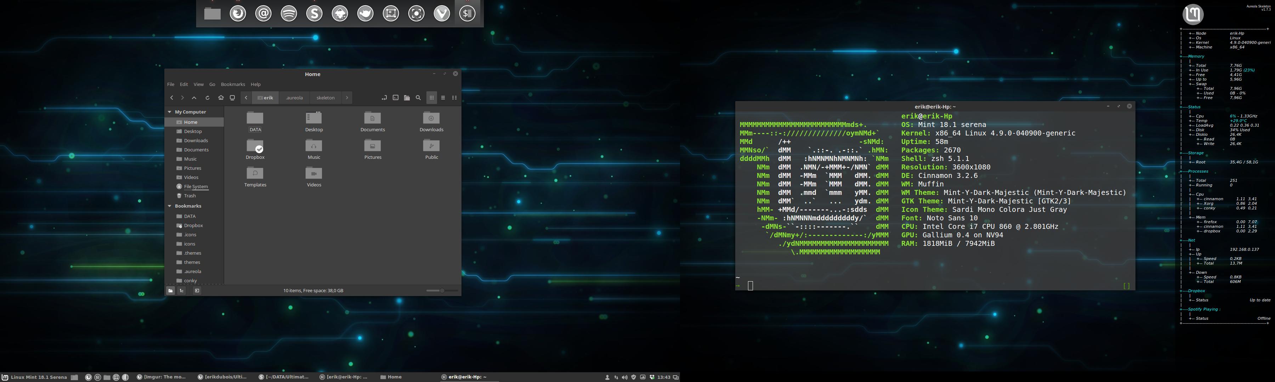Click the Home toolbar icon
Viewport: 1275px width, 382px height.
click(221, 98)
